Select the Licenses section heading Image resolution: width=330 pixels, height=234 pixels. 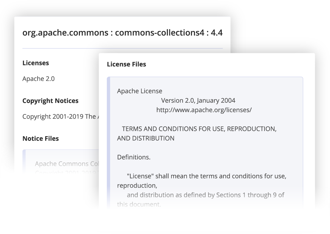[x=36, y=63]
